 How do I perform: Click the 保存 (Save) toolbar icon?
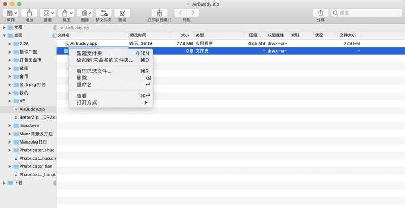point(10,13)
